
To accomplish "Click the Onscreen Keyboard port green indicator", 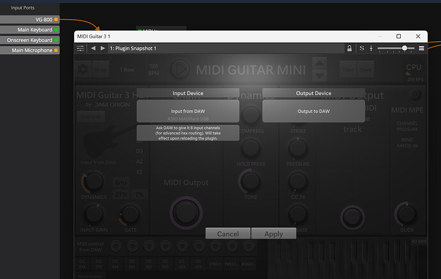I will pyautogui.click(x=56, y=40).
